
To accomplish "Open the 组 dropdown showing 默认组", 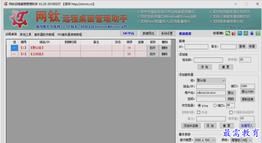I will click(211, 80).
